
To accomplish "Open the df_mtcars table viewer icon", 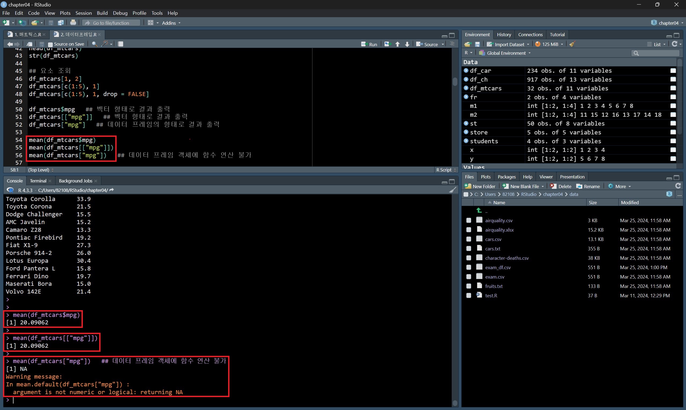I will [673, 88].
